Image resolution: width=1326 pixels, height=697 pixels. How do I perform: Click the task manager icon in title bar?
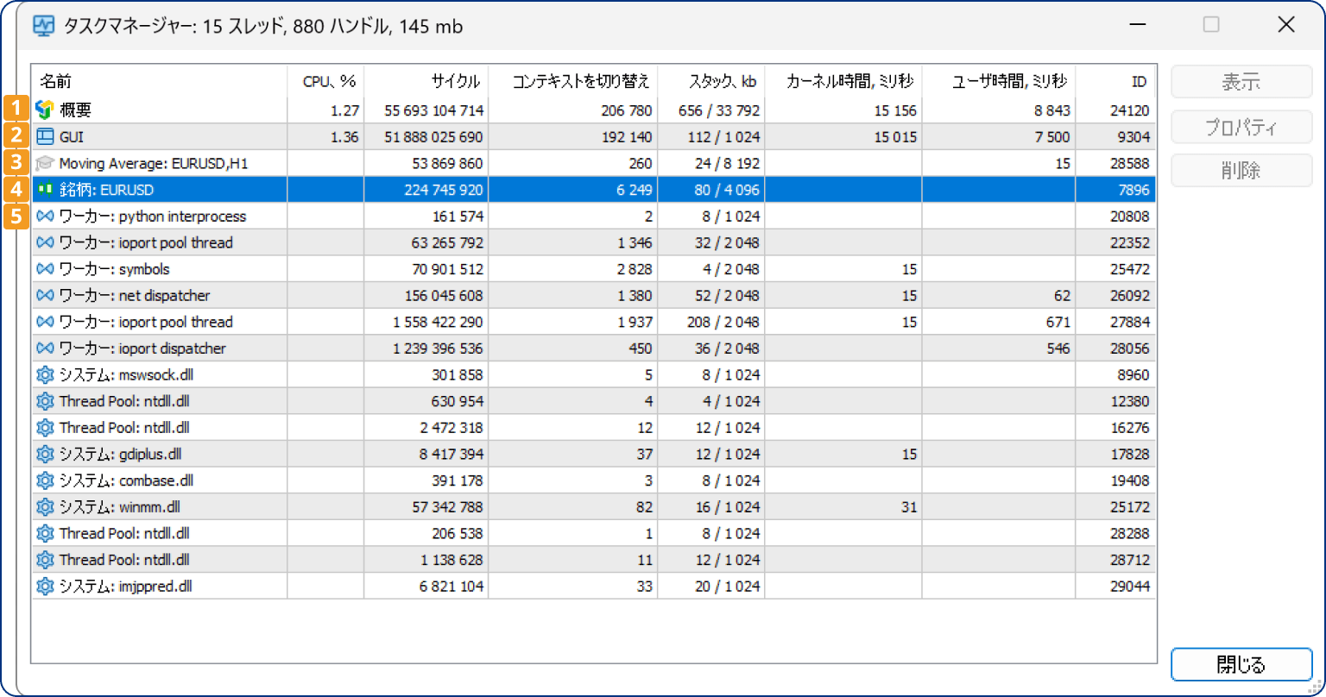(43, 26)
